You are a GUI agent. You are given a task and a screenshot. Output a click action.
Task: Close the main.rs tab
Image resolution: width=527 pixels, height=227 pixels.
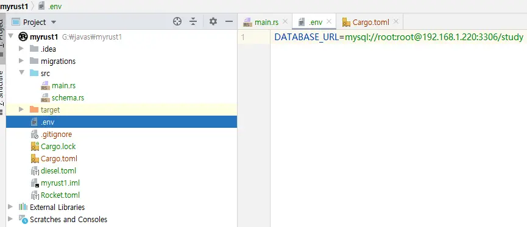pyautogui.click(x=285, y=22)
